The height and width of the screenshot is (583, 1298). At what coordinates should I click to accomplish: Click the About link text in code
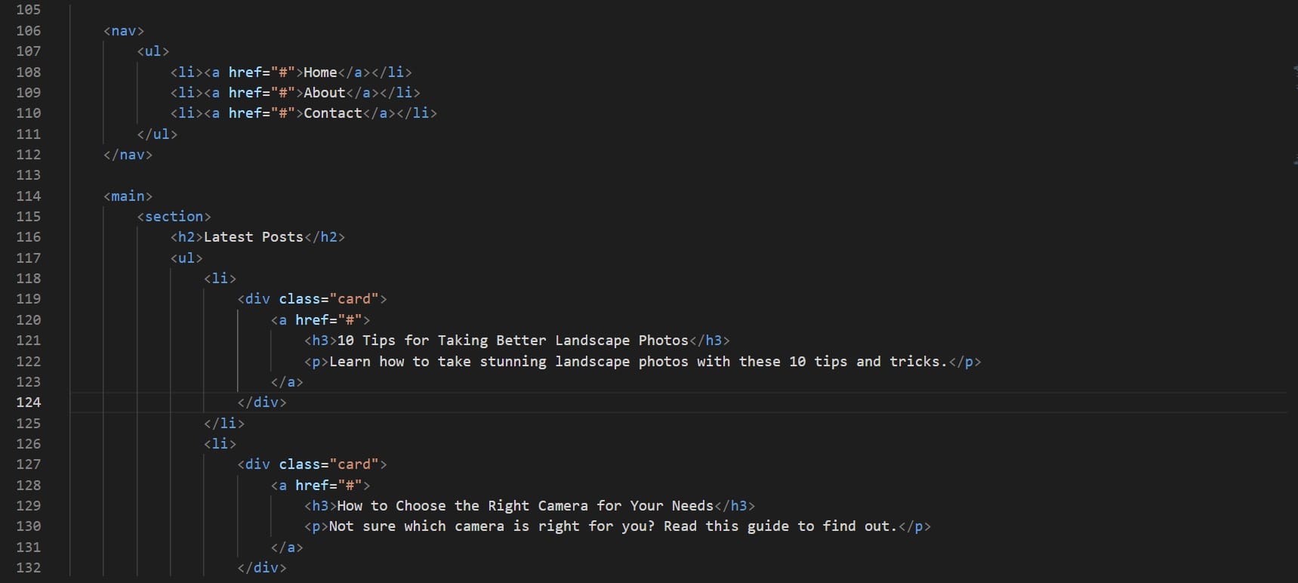325,93
